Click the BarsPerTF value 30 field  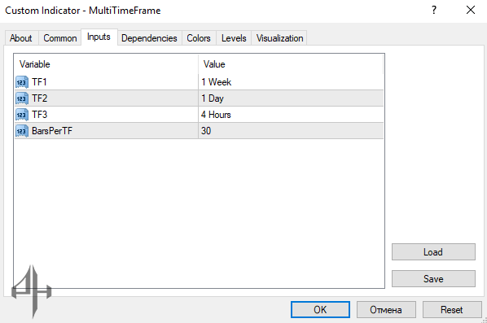pyautogui.click(x=291, y=131)
